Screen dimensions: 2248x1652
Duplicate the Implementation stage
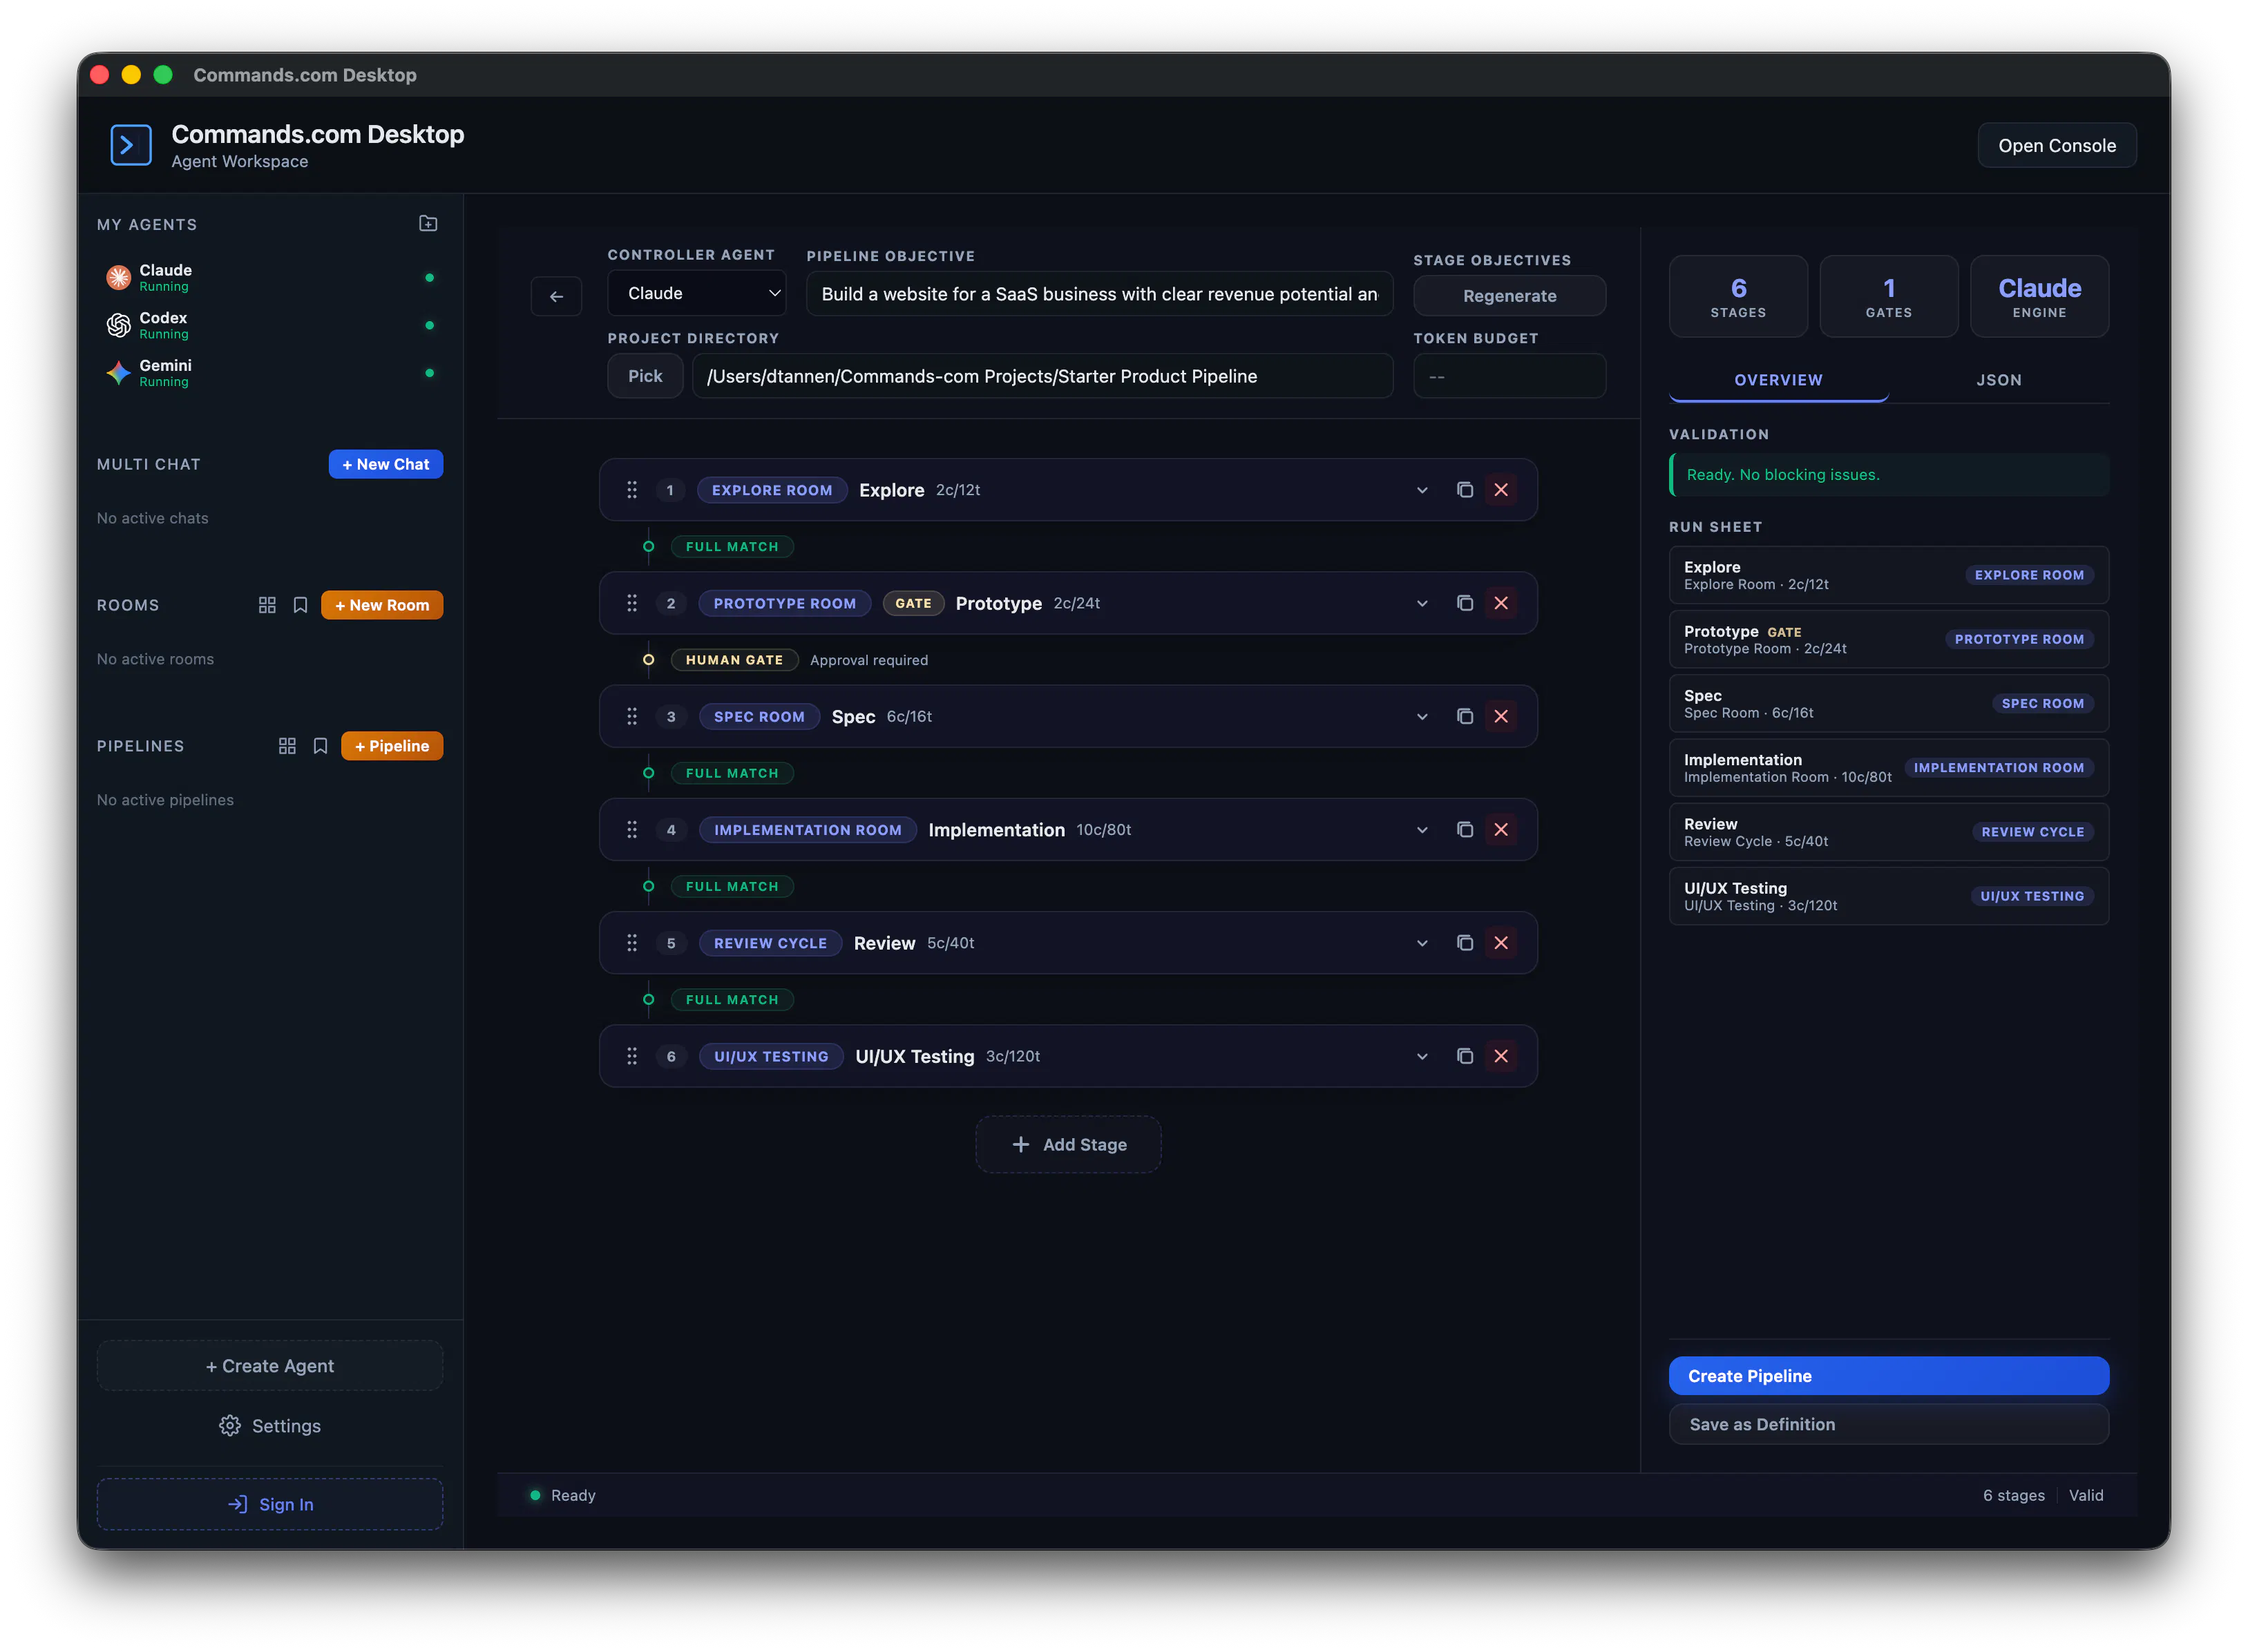point(1465,830)
